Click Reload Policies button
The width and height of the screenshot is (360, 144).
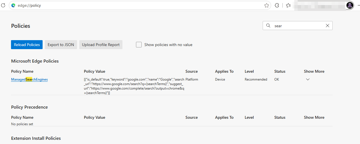click(27, 45)
